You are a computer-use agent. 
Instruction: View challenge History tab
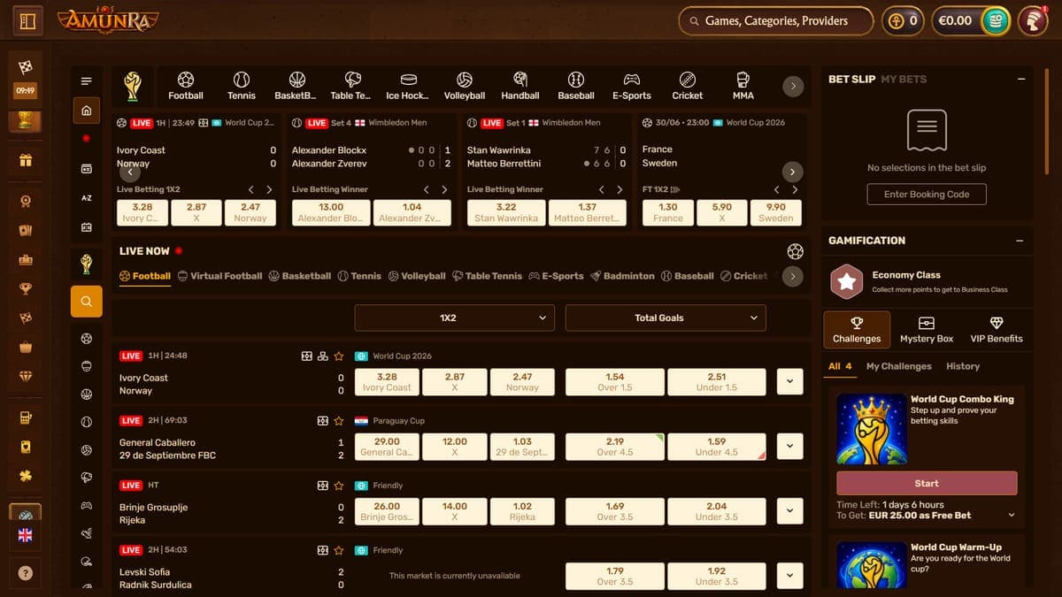[x=963, y=366]
